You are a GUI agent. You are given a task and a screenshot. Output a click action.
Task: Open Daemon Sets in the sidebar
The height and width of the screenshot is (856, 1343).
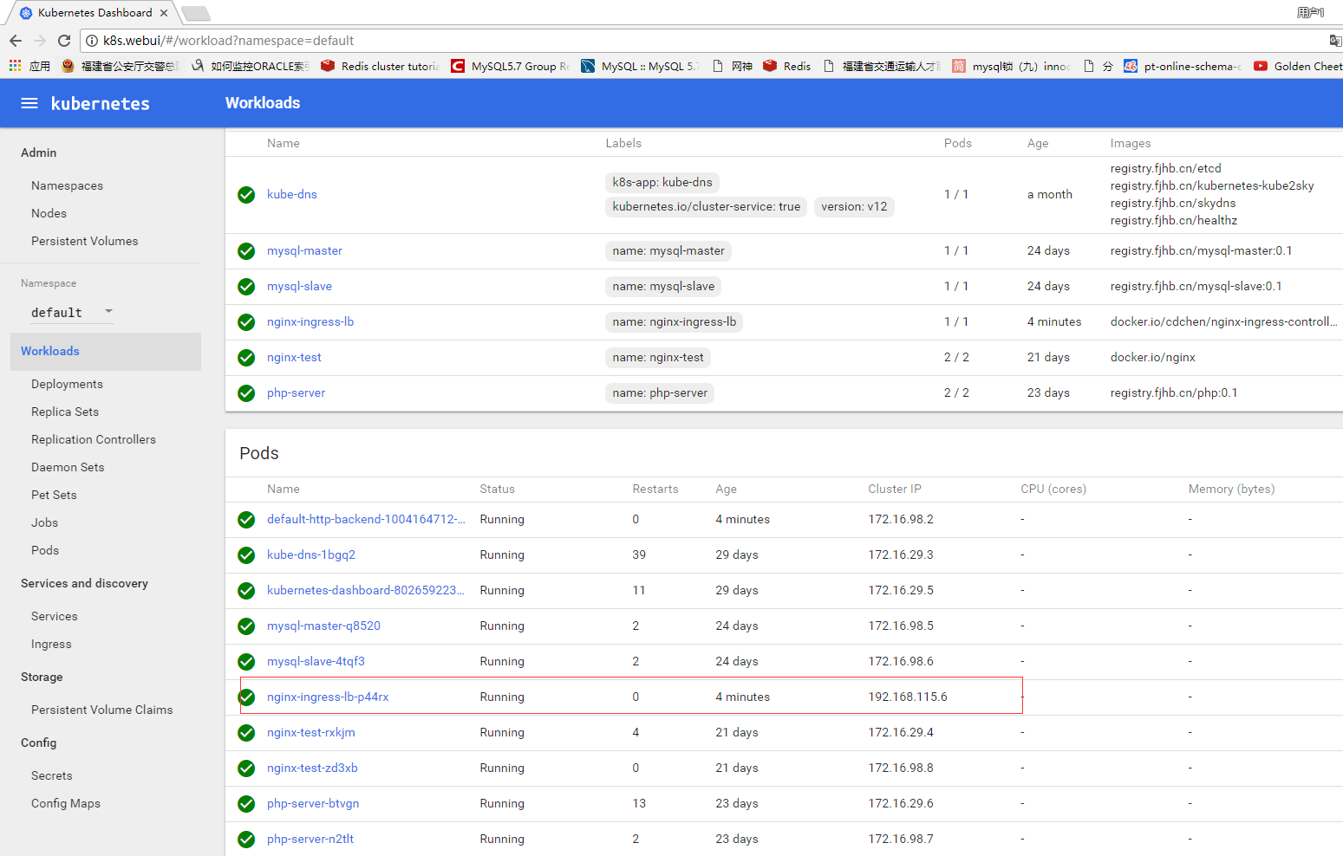(68, 467)
